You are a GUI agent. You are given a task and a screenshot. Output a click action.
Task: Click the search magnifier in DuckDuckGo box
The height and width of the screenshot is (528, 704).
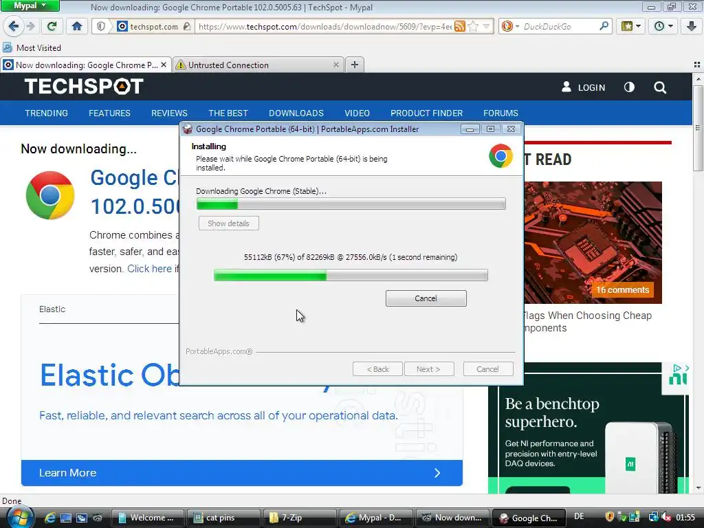point(604,26)
